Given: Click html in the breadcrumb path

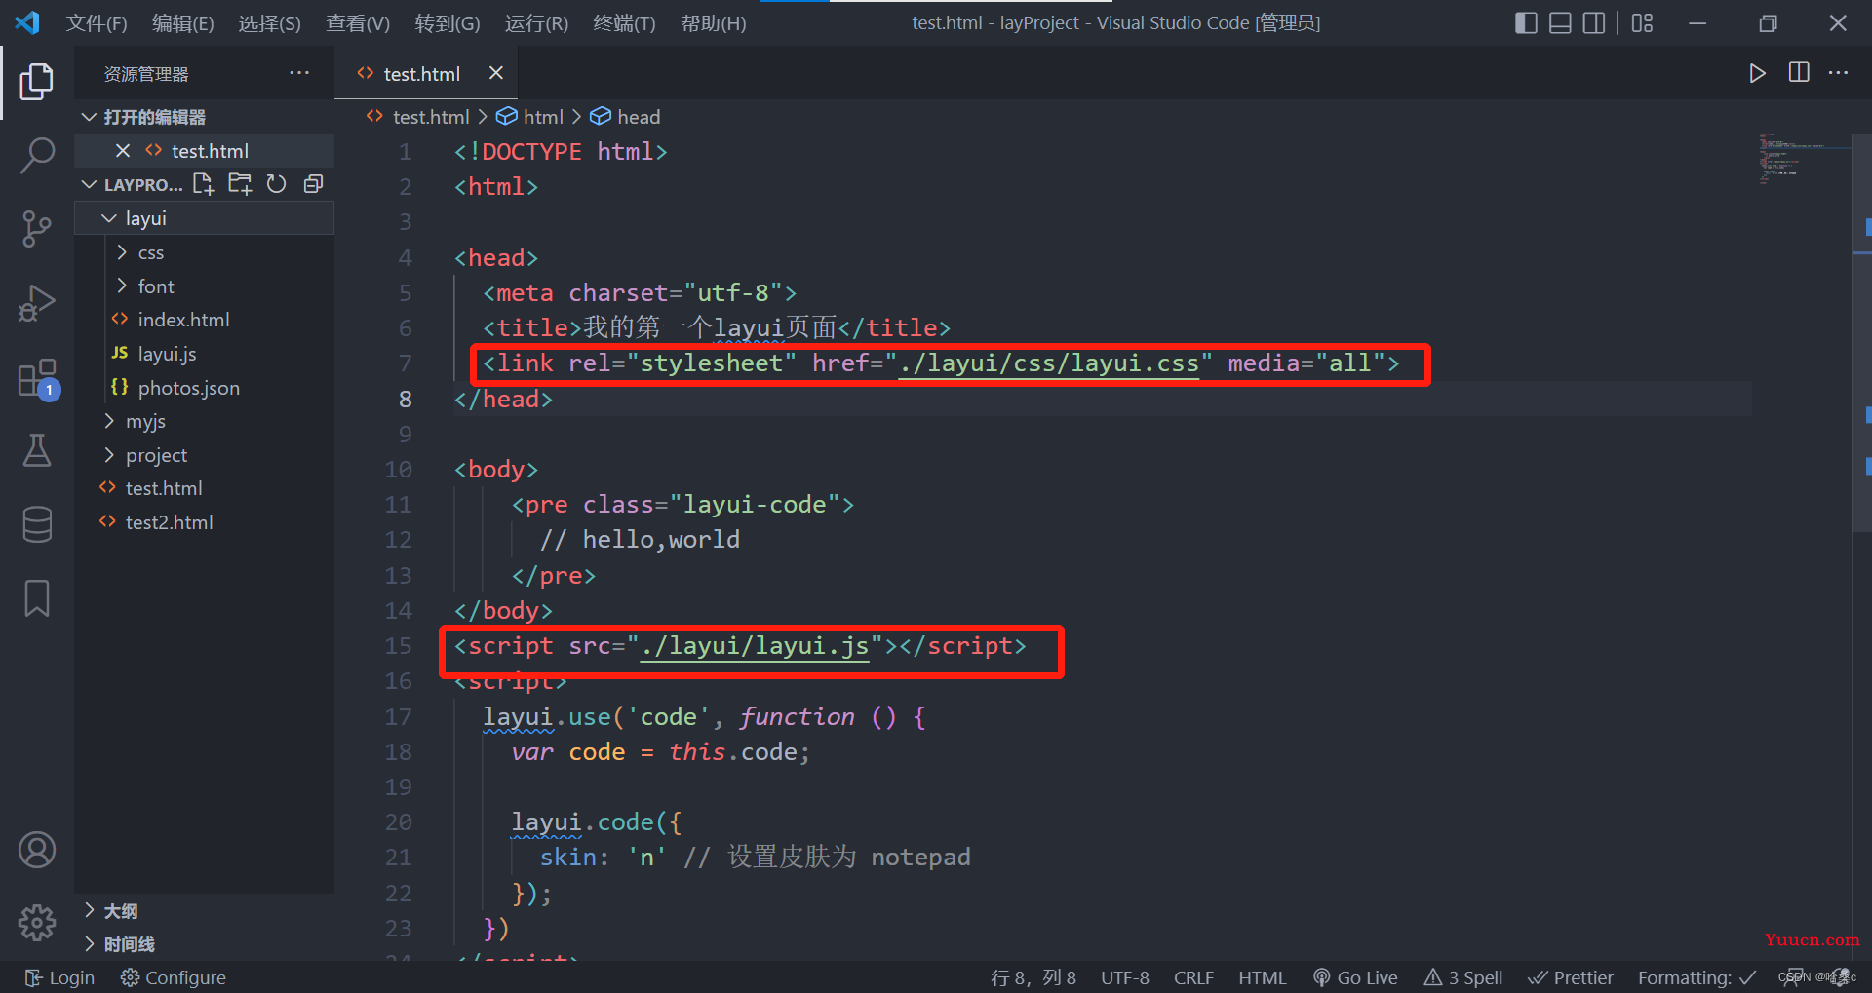Looking at the screenshot, I should point(530,117).
